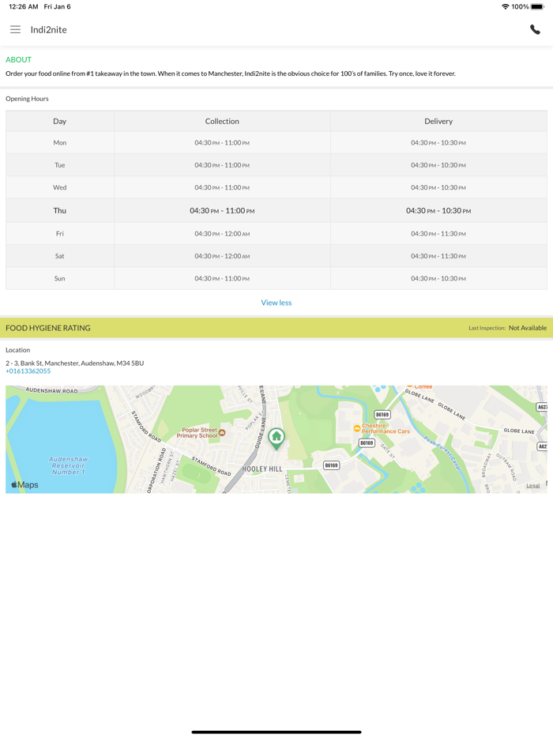Open the hamburger menu
Viewport: 553px width, 738px height.
tap(16, 30)
